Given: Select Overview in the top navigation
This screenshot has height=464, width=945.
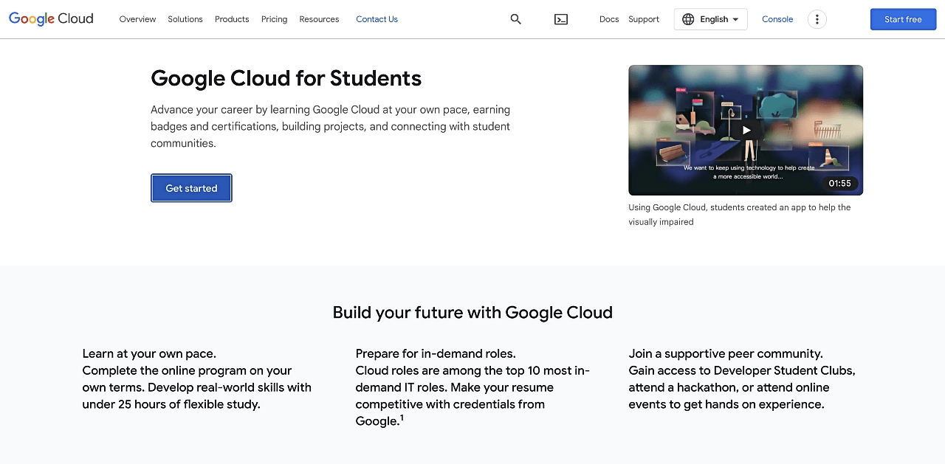Looking at the screenshot, I should point(137,19).
